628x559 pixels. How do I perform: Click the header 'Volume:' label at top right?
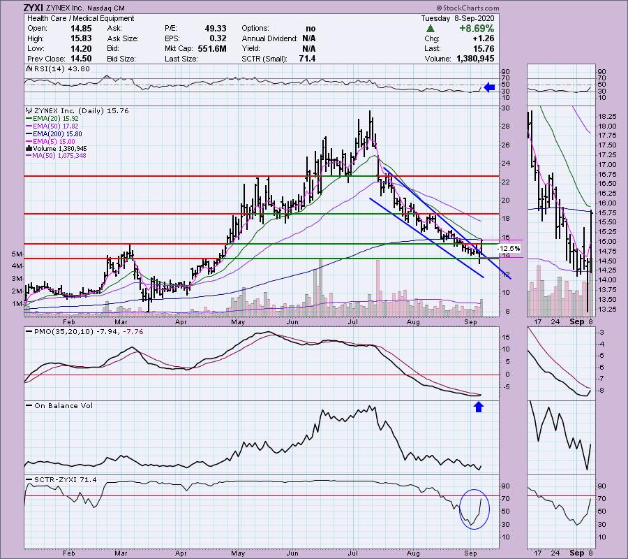click(438, 59)
